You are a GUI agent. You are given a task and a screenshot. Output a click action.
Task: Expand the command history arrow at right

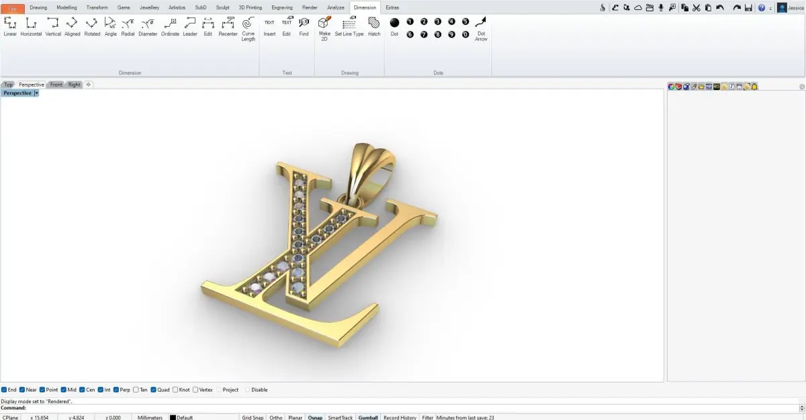tap(802, 408)
